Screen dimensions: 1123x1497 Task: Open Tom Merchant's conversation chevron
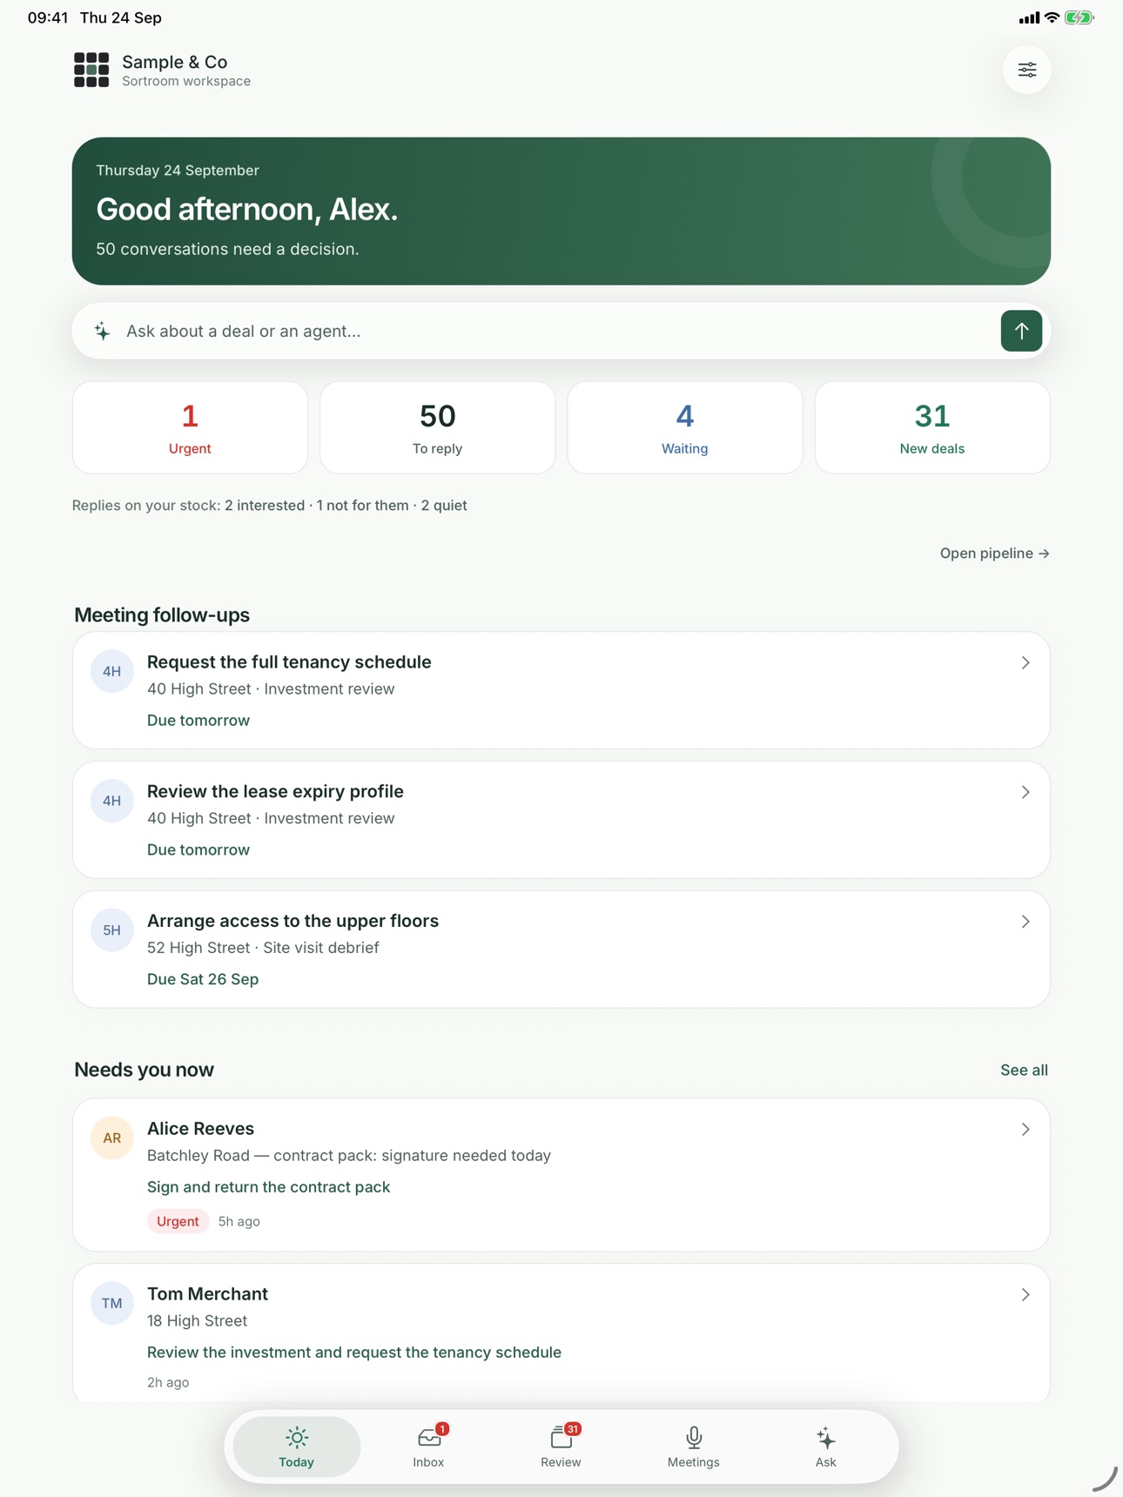pyautogui.click(x=1025, y=1295)
